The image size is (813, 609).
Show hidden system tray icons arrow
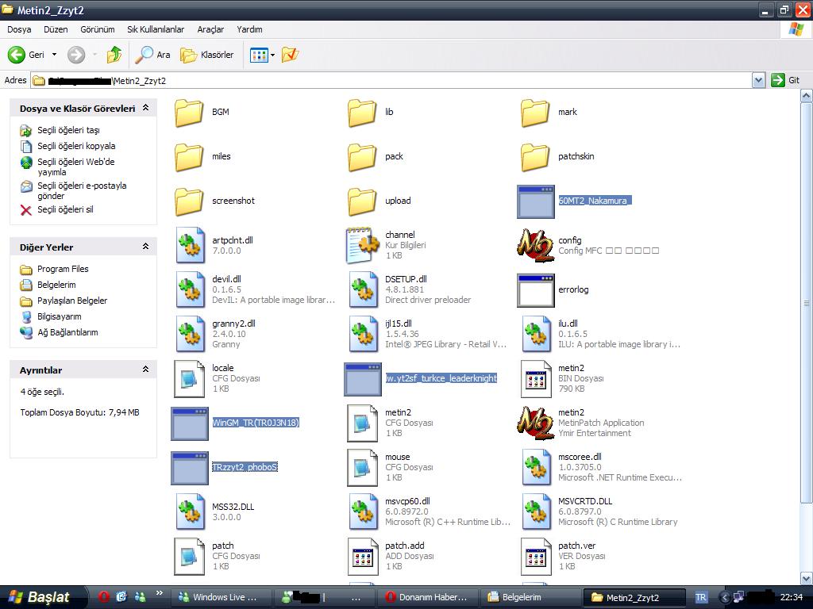tap(725, 597)
